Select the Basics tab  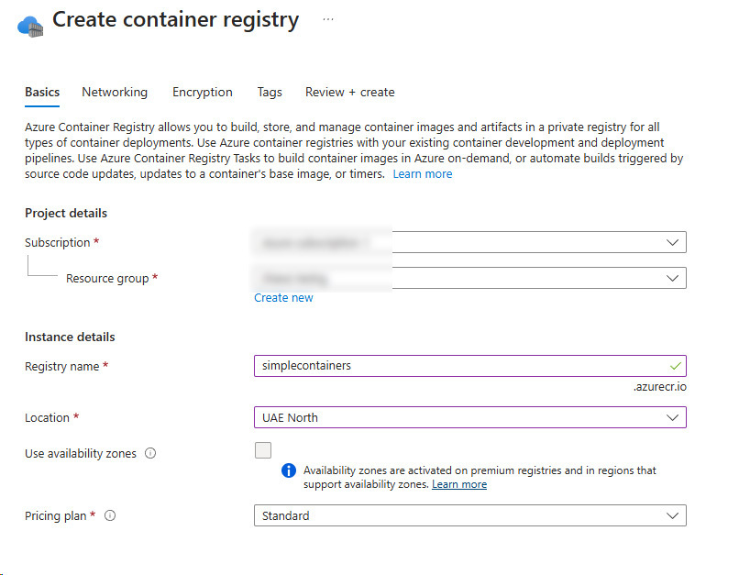[42, 92]
